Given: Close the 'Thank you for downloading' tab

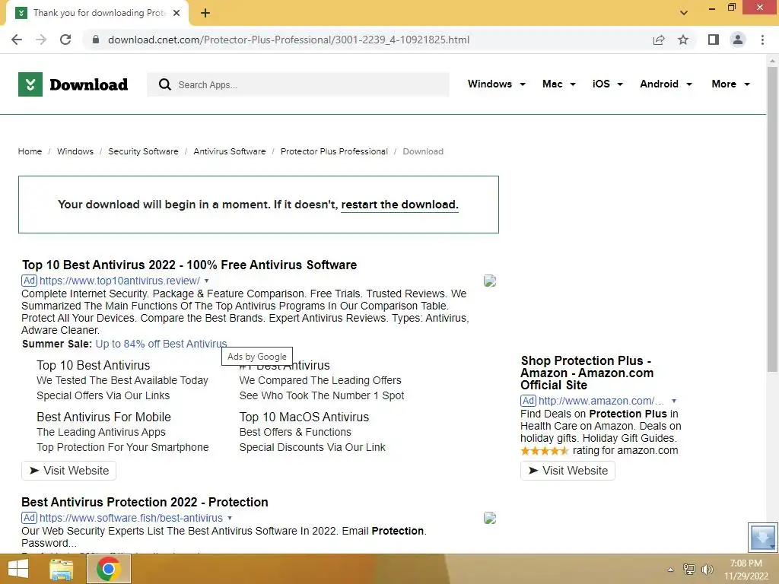Looking at the screenshot, I should point(176,13).
